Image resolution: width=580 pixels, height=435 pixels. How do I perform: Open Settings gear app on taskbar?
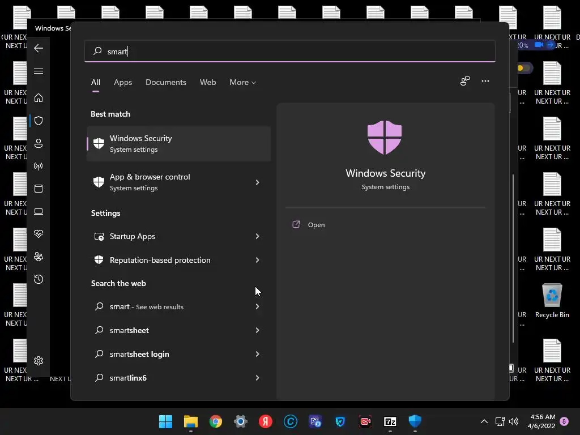point(240,421)
